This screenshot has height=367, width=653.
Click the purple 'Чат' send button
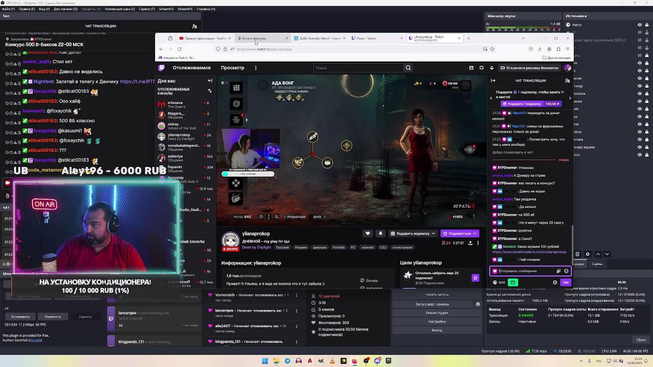(565, 282)
